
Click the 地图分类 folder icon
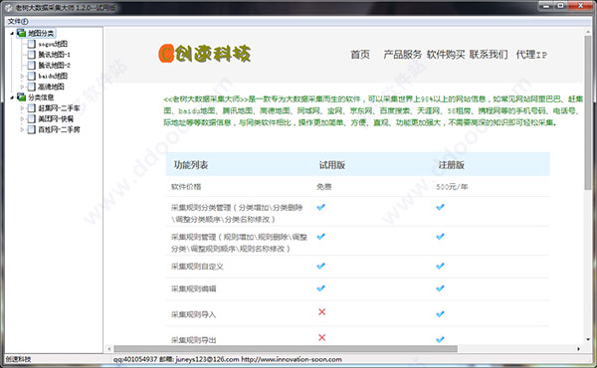21,33
